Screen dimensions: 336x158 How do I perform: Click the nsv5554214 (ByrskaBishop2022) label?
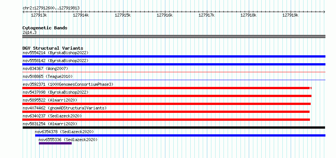click(x=55, y=53)
